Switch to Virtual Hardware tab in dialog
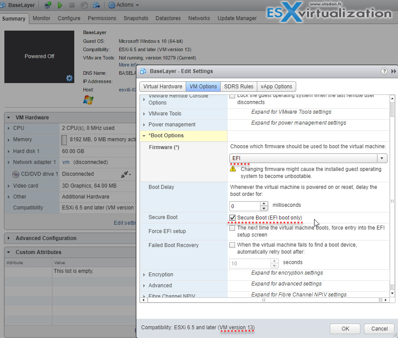This screenshot has height=338, width=398. [x=163, y=87]
